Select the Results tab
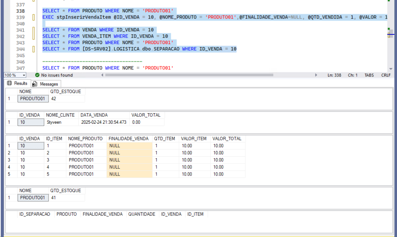This screenshot has height=237, width=397. click(17, 84)
